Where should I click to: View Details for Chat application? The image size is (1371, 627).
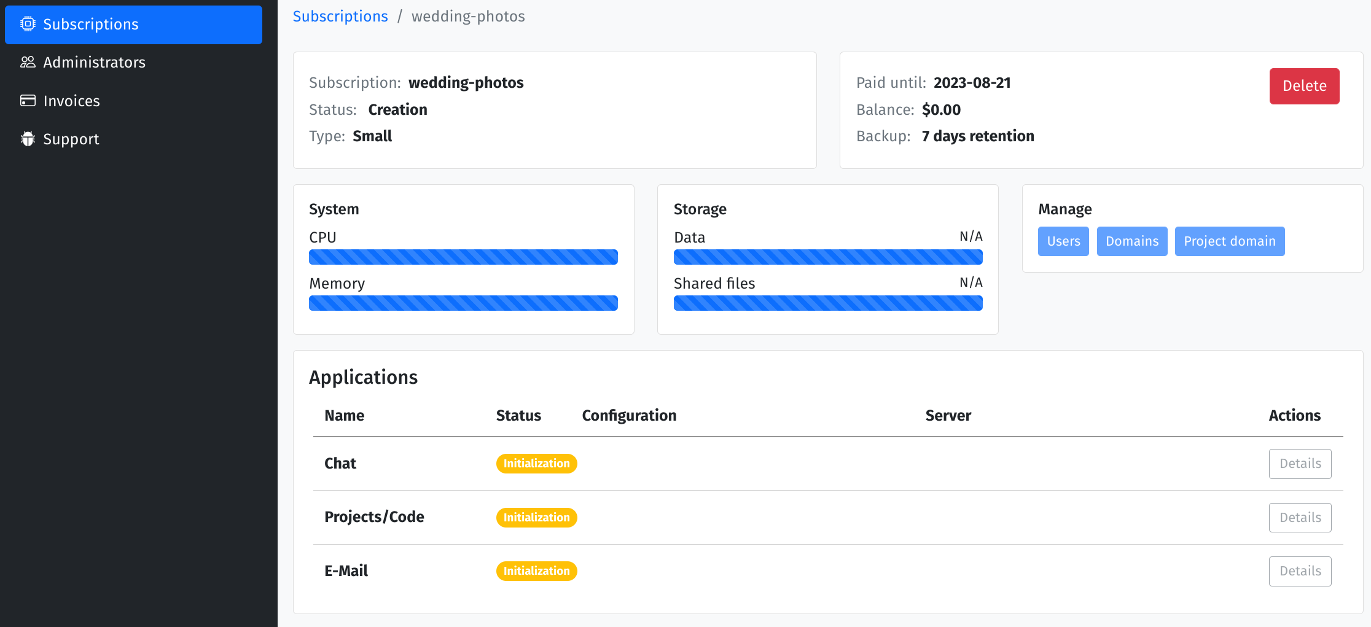[x=1300, y=464]
